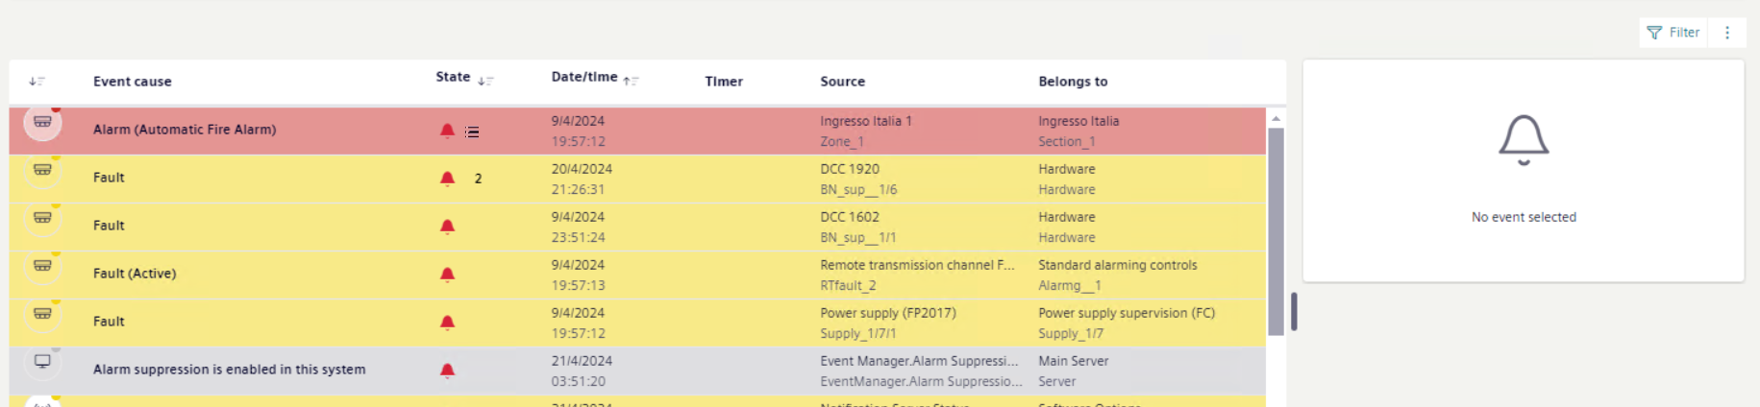Click the Filter button
1760x407 pixels.
click(x=1673, y=33)
